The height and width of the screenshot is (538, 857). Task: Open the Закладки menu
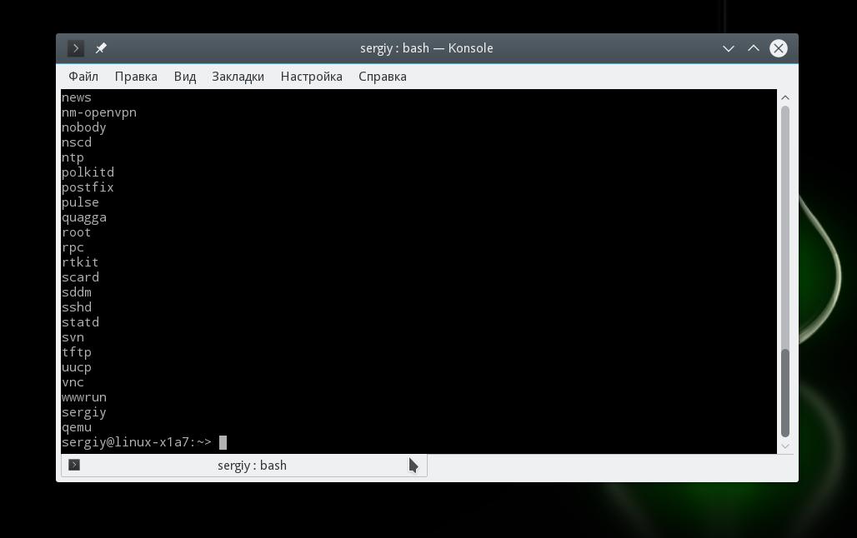point(238,77)
